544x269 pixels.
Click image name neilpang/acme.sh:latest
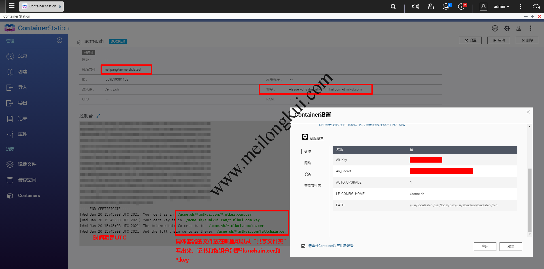123,70
